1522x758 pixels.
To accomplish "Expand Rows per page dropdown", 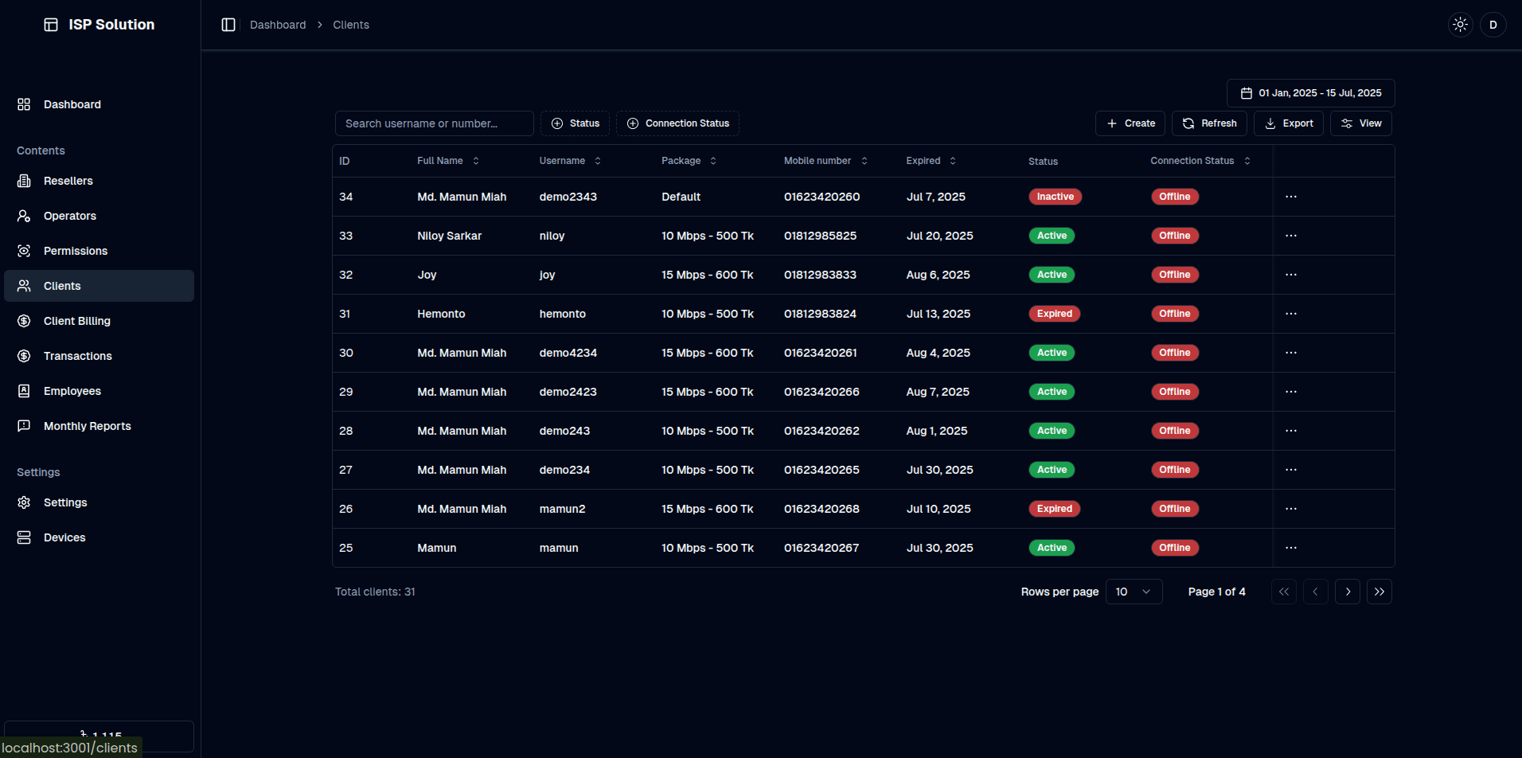I will (x=1134, y=592).
